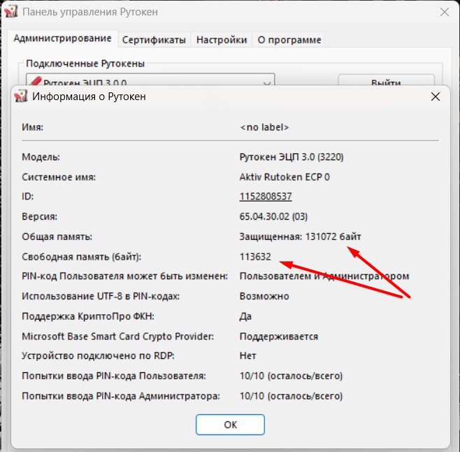This screenshot has width=460, height=452.
Task: Click the Общая память label
Action: pyautogui.click(x=57, y=236)
